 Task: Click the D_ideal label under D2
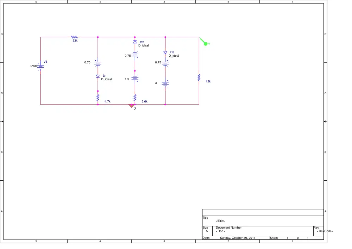[x=144, y=45]
